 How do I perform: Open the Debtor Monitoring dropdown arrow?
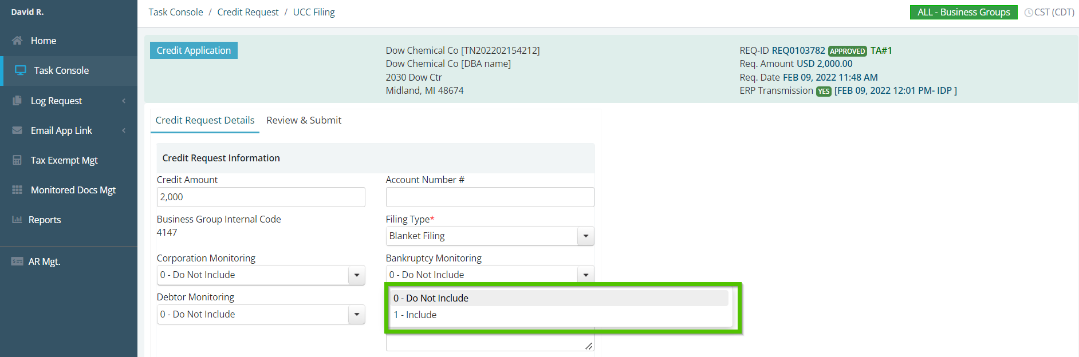(x=356, y=314)
